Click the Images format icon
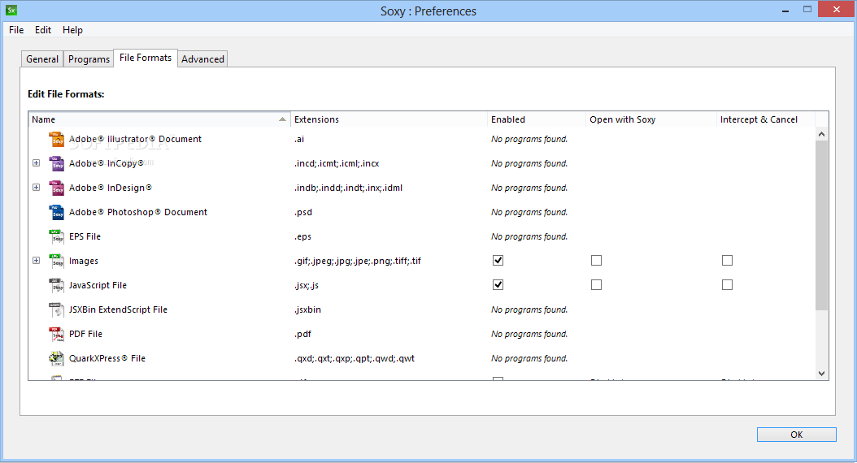The image size is (857, 463). pos(57,261)
